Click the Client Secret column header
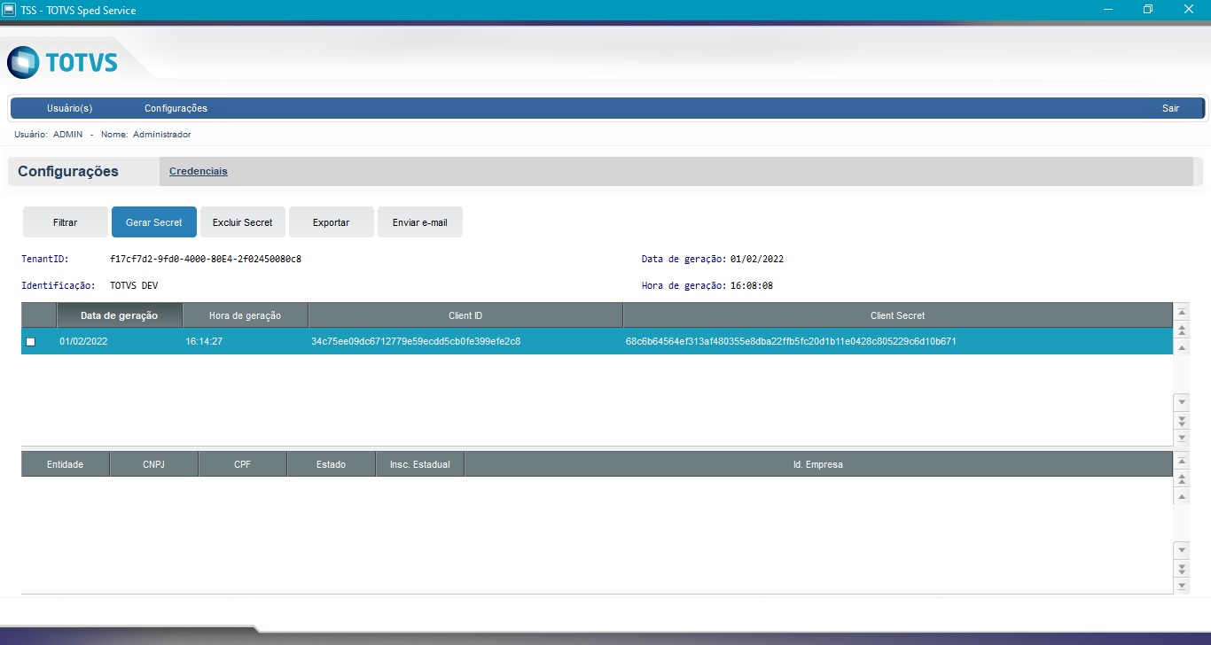Image resolution: width=1211 pixels, height=645 pixels. pyautogui.click(x=898, y=315)
